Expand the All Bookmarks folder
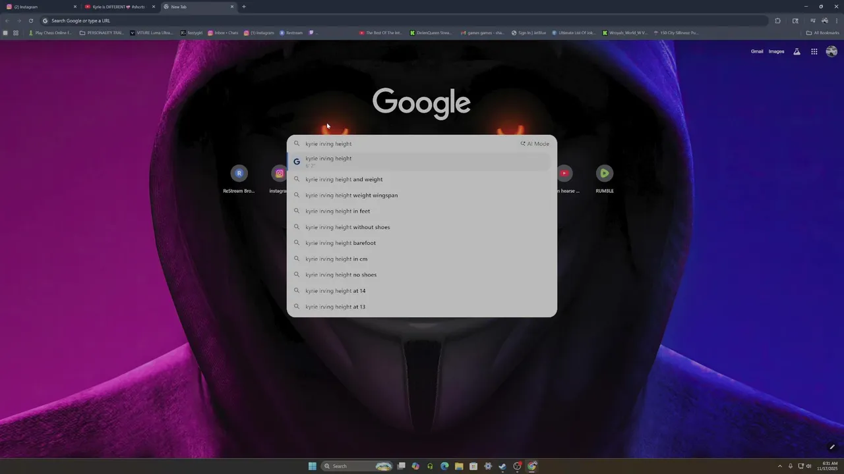The width and height of the screenshot is (844, 474). point(823,32)
